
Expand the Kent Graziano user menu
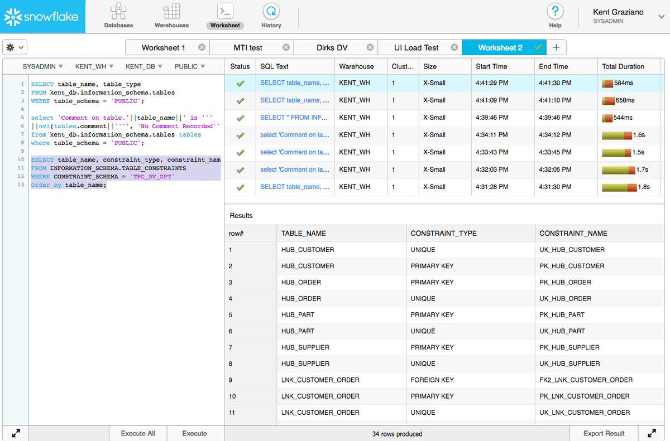[662, 17]
